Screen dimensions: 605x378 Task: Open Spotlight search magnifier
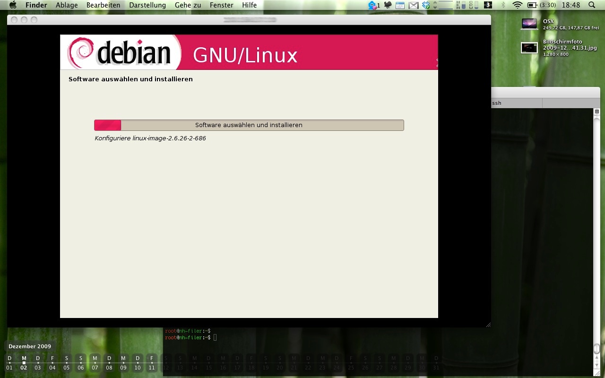[x=592, y=5]
